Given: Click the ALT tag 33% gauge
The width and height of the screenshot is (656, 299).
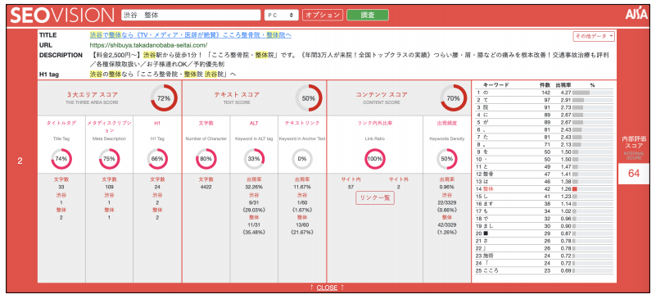Looking at the screenshot, I should click(x=254, y=159).
